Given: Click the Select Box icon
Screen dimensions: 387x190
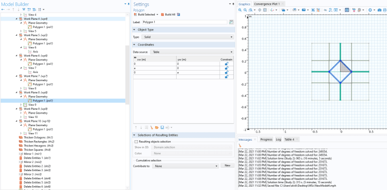Looking at the screenshot, I should tap(313, 10).
